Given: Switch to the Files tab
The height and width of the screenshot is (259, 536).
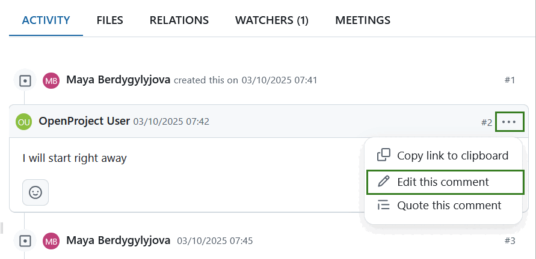Looking at the screenshot, I should (109, 20).
